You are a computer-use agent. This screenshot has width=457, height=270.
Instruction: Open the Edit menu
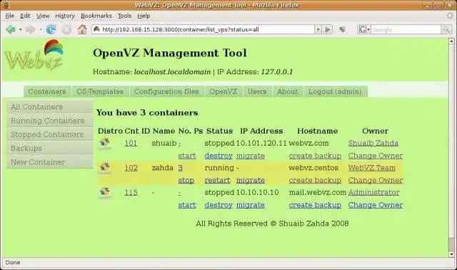25,16
